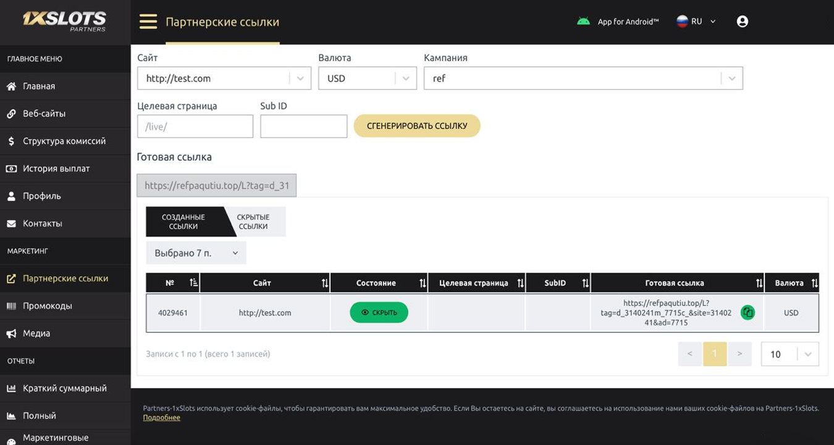
Task: Sort table by Валюта column arrows
Action: [x=814, y=282]
